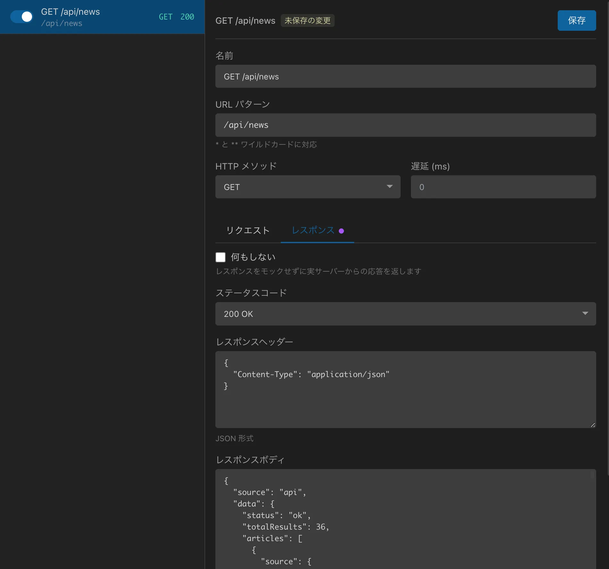Select the GET /api/news rule in the sidebar
Image resolution: width=609 pixels, height=569 pixels.
click(102, 17)
